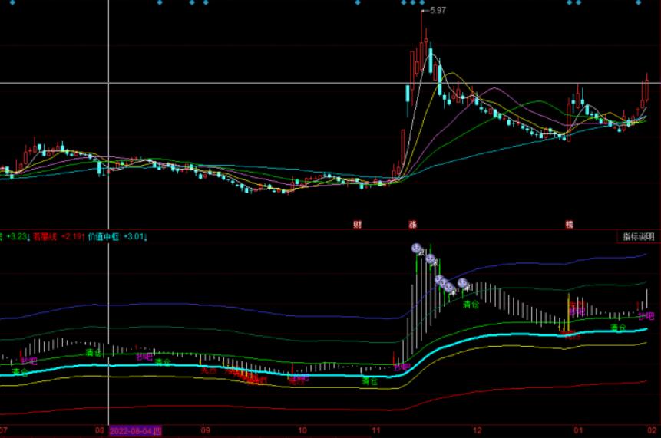This screenshot has width=661, height=438.
Task: Click month 11 on the time axis
Action: click(376, 431)
